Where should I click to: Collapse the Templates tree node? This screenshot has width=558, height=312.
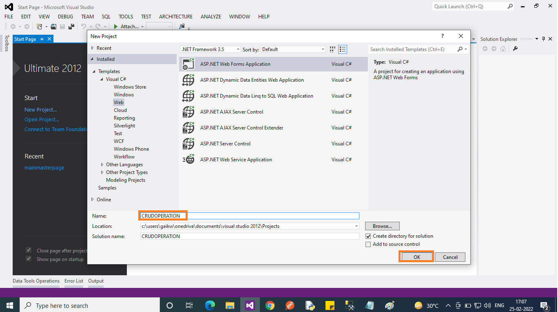coord(94,71)
